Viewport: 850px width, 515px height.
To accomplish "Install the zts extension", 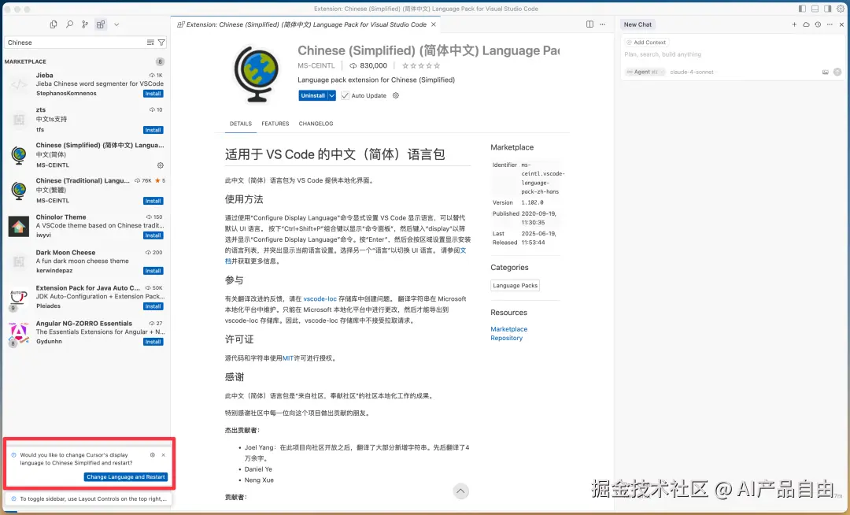I will click(x=153, y=130).
